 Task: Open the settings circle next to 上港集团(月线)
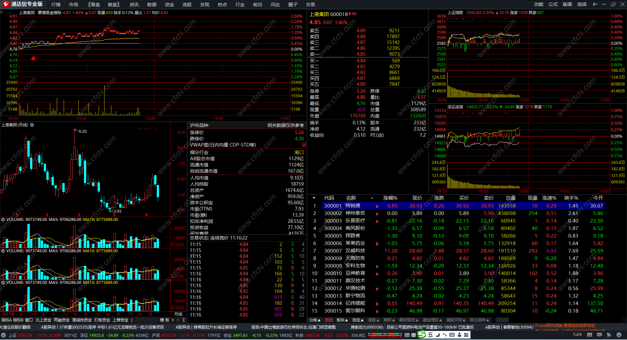point(32,125)
